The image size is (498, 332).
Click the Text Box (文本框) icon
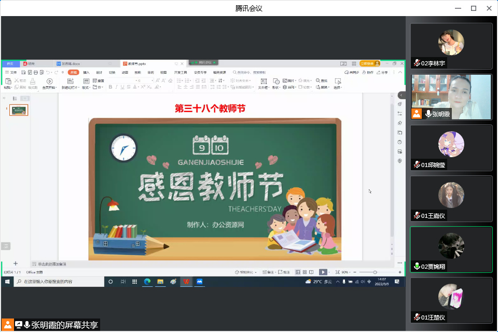263,81
